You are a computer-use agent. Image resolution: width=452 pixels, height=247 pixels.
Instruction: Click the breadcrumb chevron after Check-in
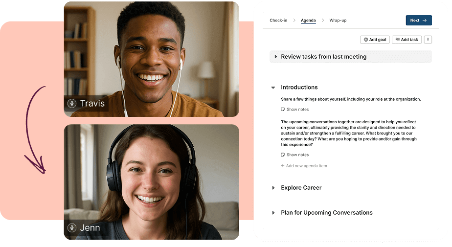[294, 21]
